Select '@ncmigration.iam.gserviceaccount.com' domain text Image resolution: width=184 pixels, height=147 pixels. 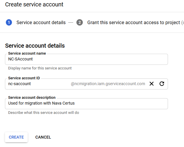click(108, 84)
